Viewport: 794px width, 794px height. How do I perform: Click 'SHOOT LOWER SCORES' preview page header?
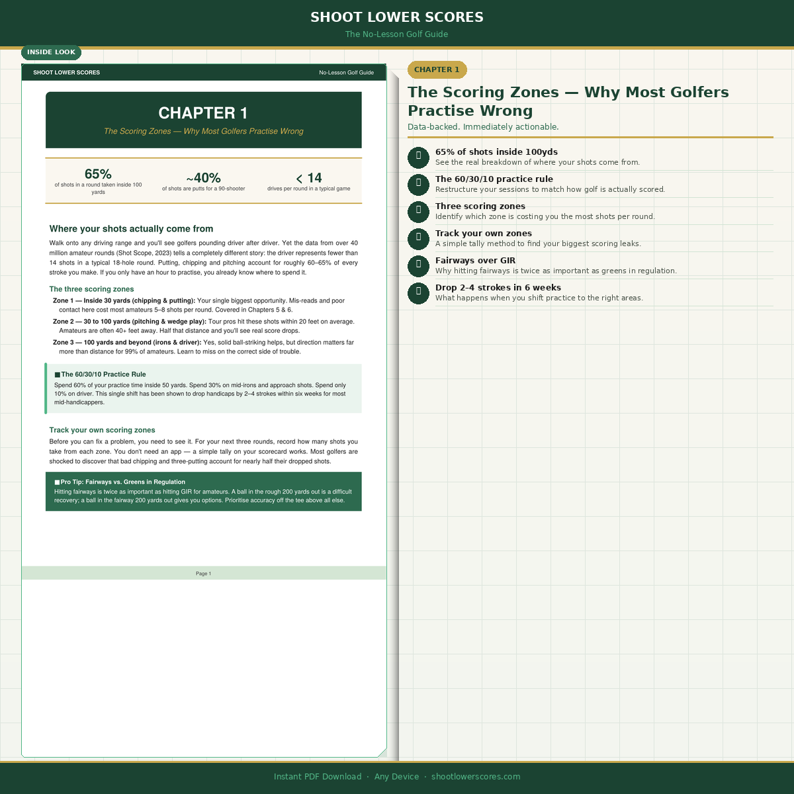pos(67,73)
